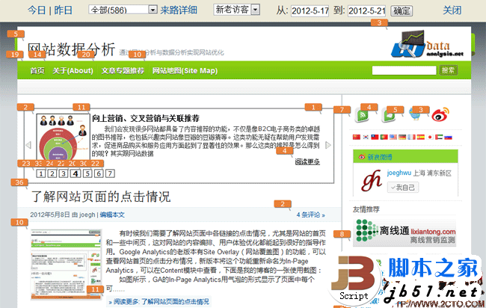Click the start date field 2012-5-17
486x308 pixels.
[309, 10]
